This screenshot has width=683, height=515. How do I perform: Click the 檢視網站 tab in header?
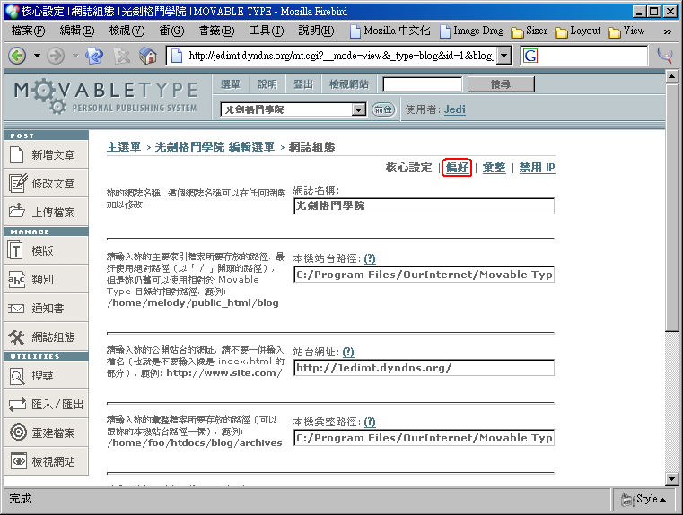349,84
